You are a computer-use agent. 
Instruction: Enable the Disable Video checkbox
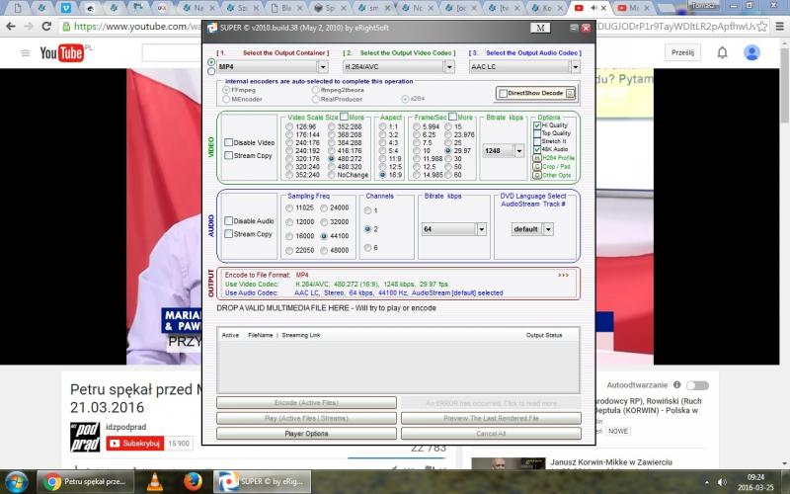click(229, 142)
